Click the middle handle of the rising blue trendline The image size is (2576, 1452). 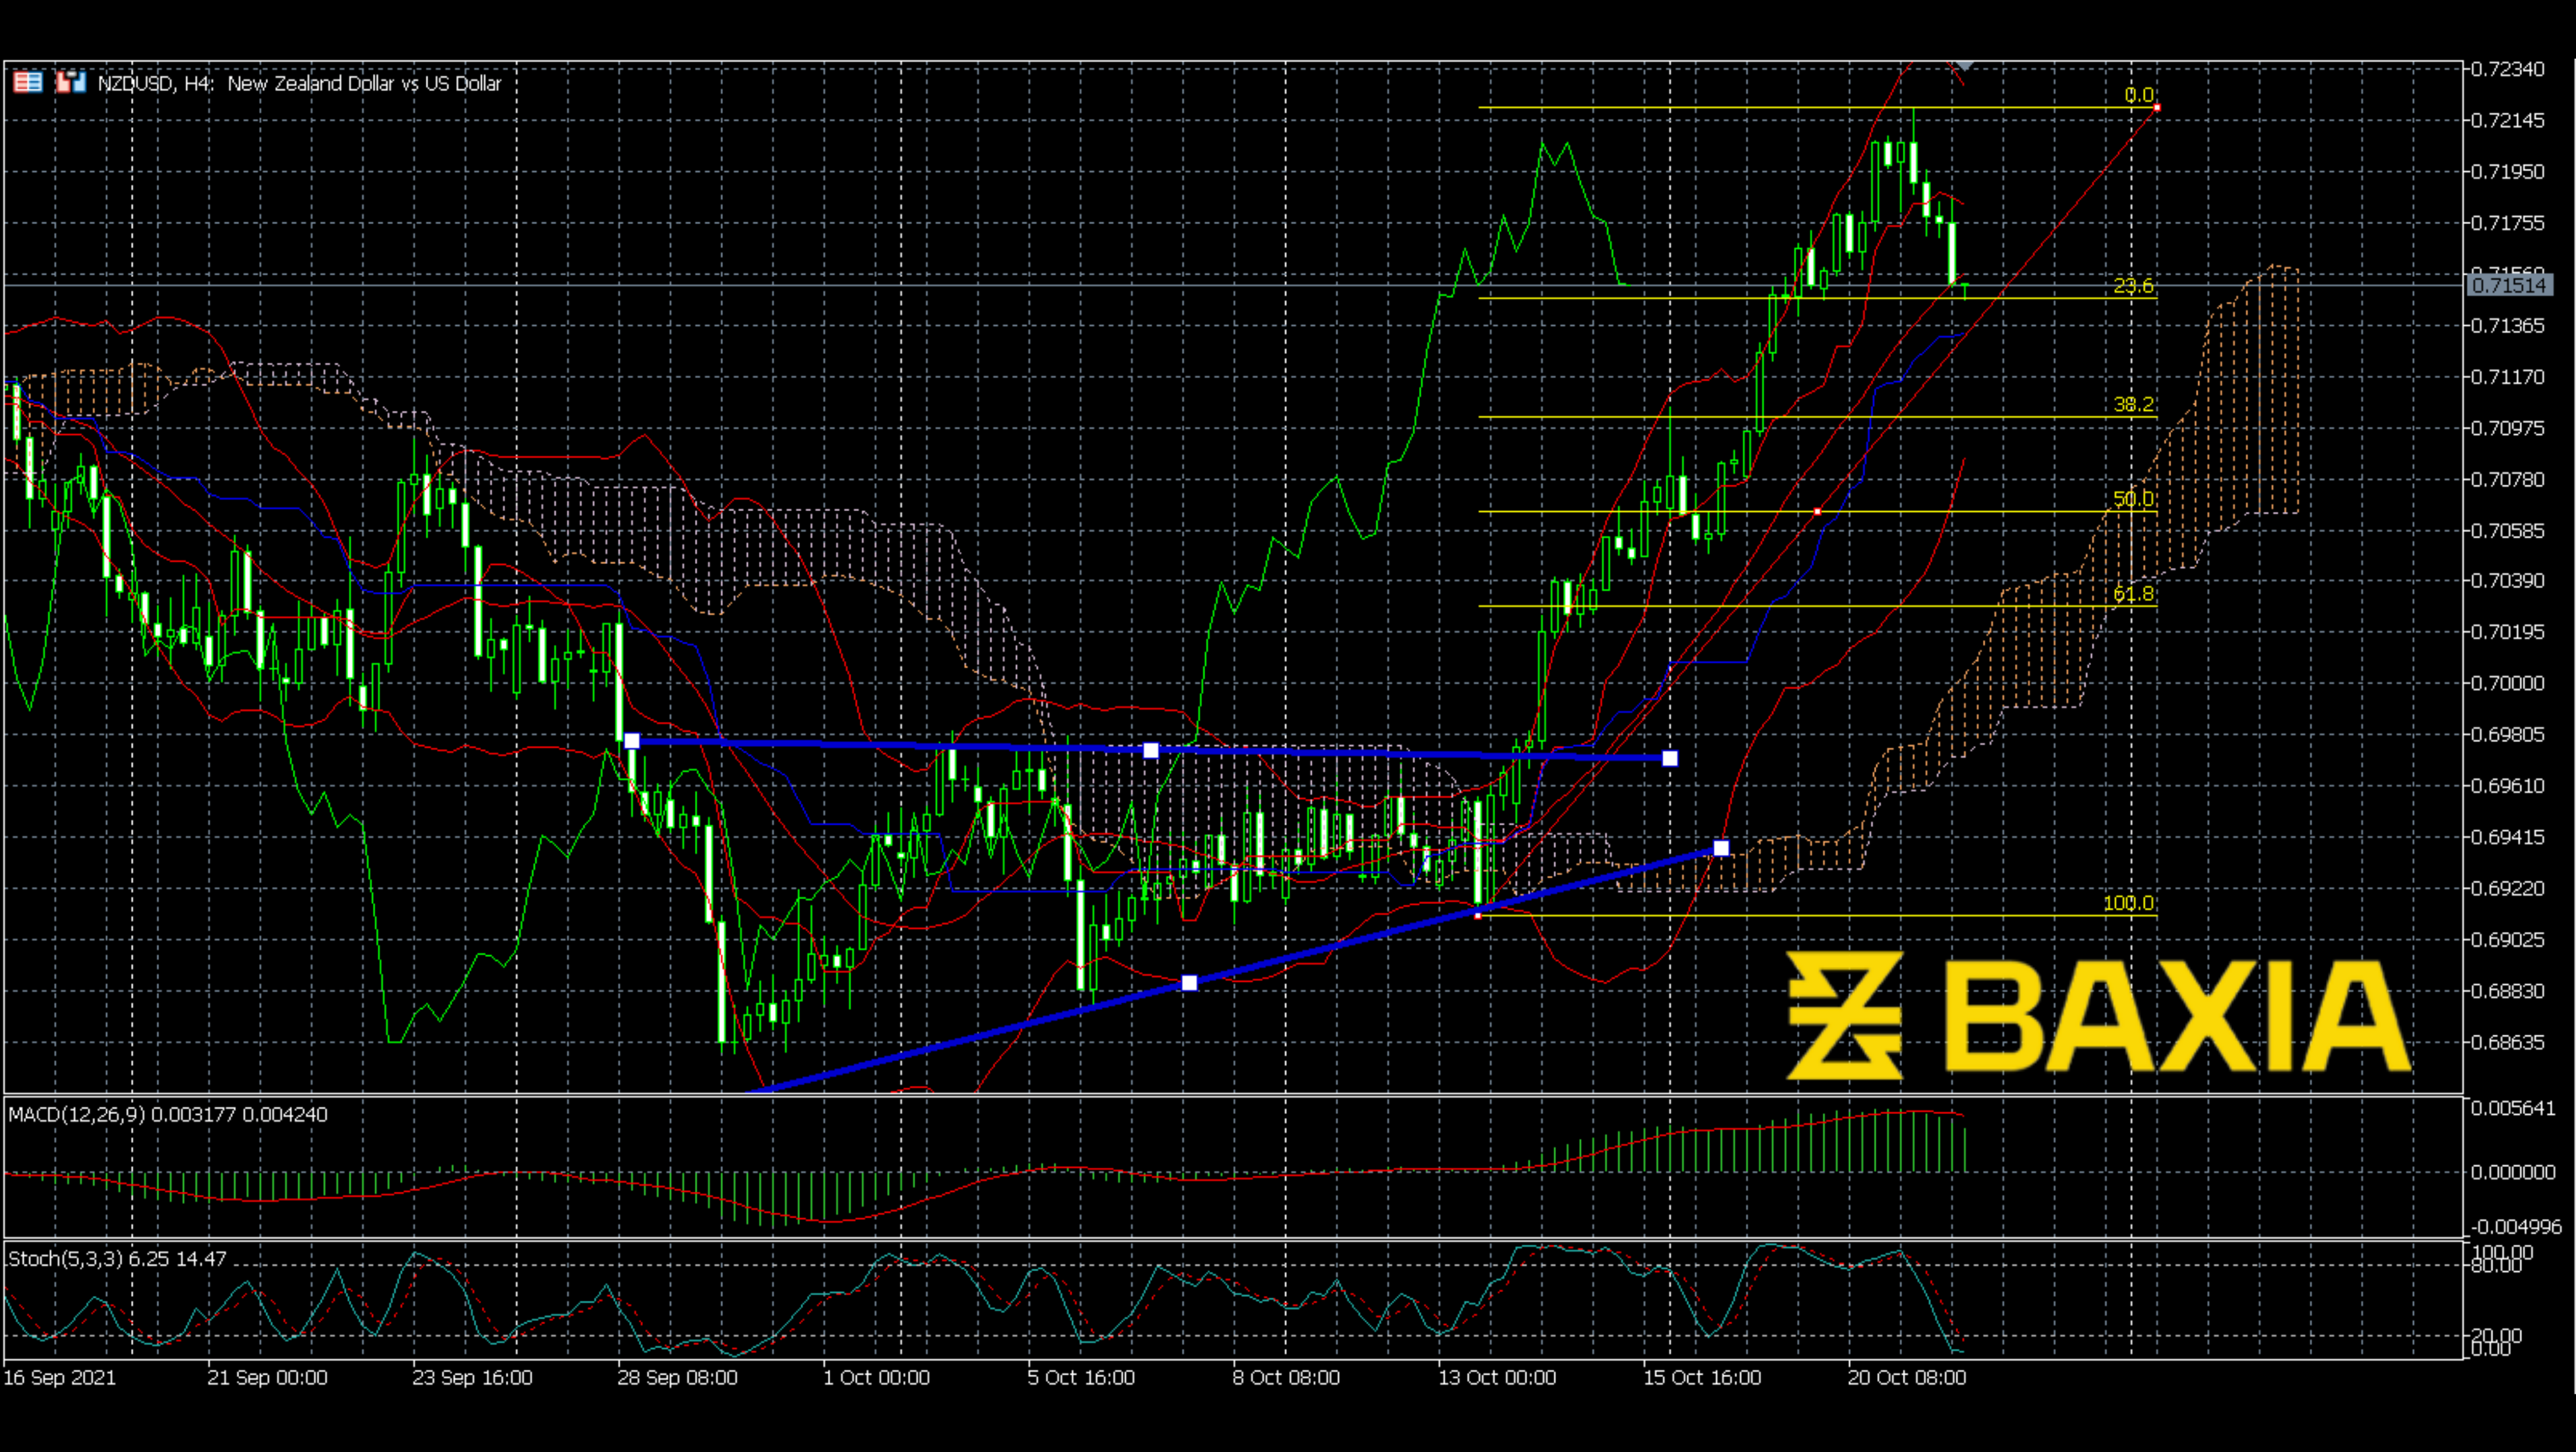click(1189, 983)
